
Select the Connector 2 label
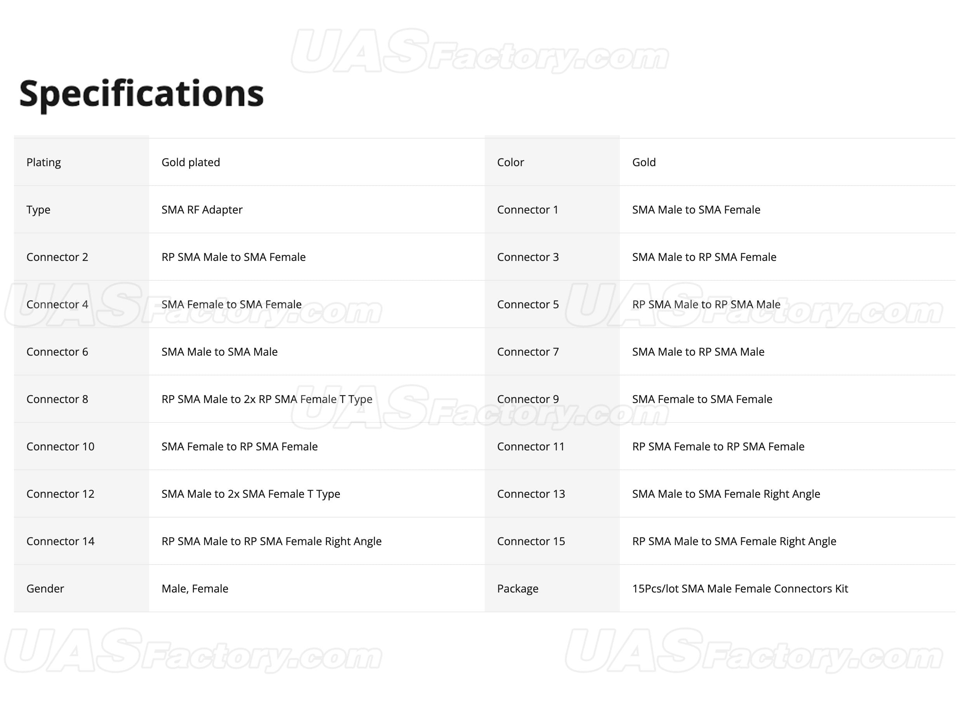57,257
